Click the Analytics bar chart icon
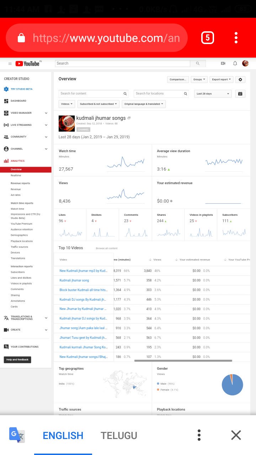The image size is (256, 455). 6,161
